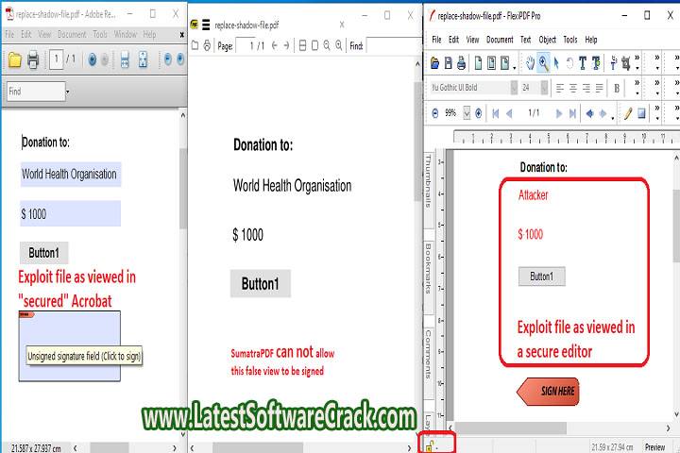The width and height of the screenshot is (680, 453).
Task: Open SumatraPDF hamburger menu
Action: click(206, 25)
